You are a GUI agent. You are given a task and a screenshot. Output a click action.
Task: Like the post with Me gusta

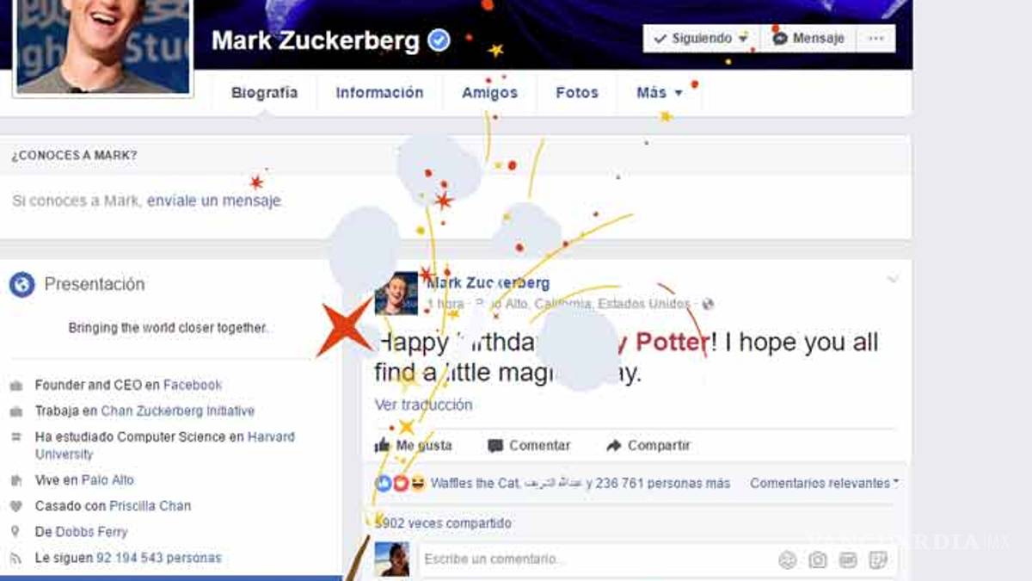click(x=413, y=446)
